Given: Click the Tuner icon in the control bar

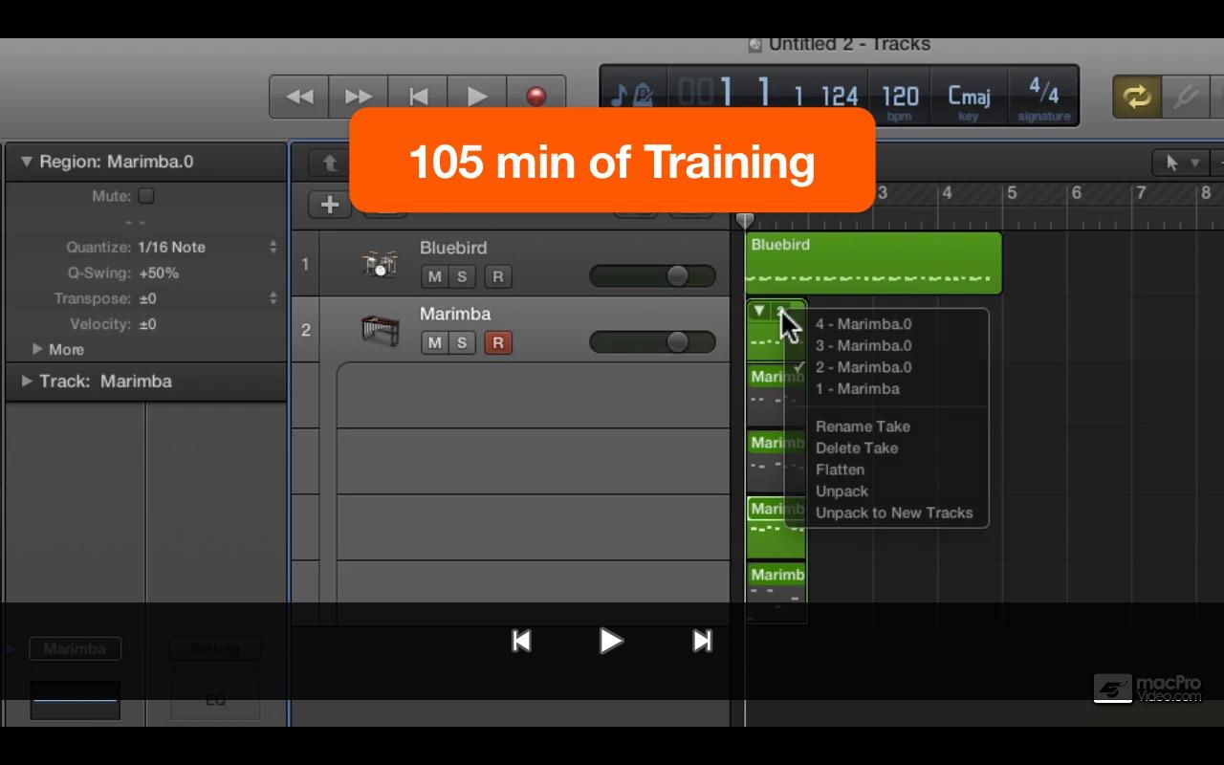Looking at the screenshot, I should click(1186, 97).
